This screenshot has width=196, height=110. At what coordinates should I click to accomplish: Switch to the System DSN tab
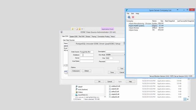click(x=73, y=37)
